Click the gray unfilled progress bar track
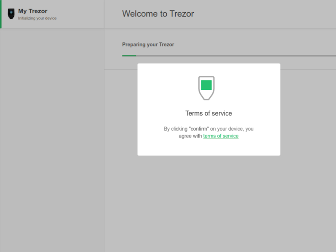 [240, 56]
